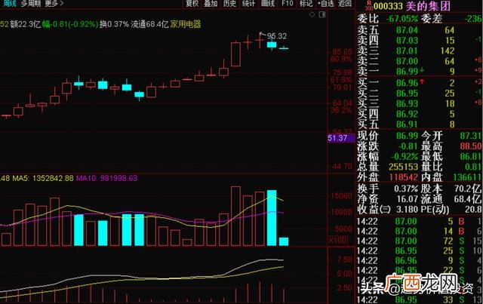Click the diamond icon above the chart
This screenshot has width=483, height=304.
click(x=312, y=14)
